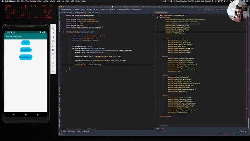250x141 pixels.
Task: Switch to the Design tab of layout editor
Action: tap(157, 128)
